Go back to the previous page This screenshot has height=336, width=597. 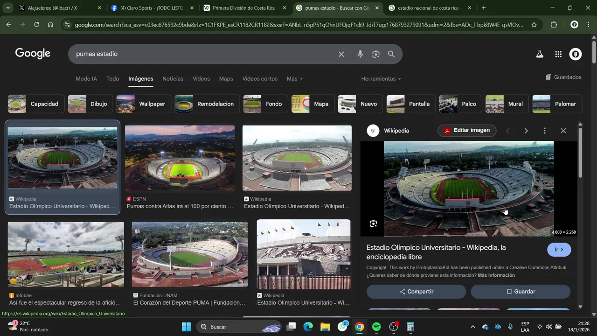point(8,25)
